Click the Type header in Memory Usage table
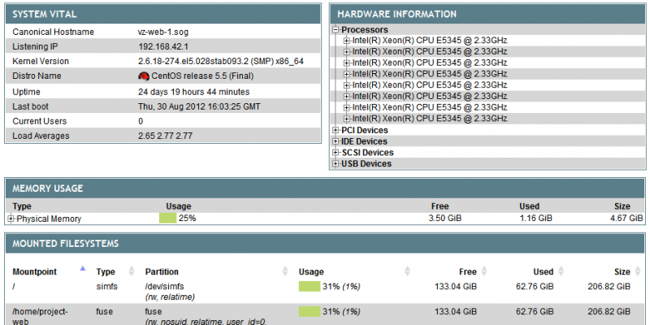Image resolution: width=650 pixels, height=325 pixels. (22, 206)
